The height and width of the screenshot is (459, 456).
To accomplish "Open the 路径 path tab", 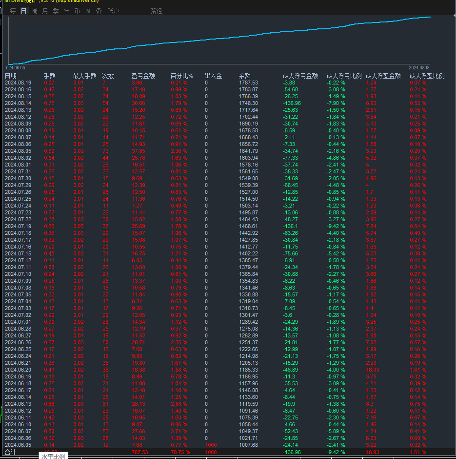I will 156,11.
